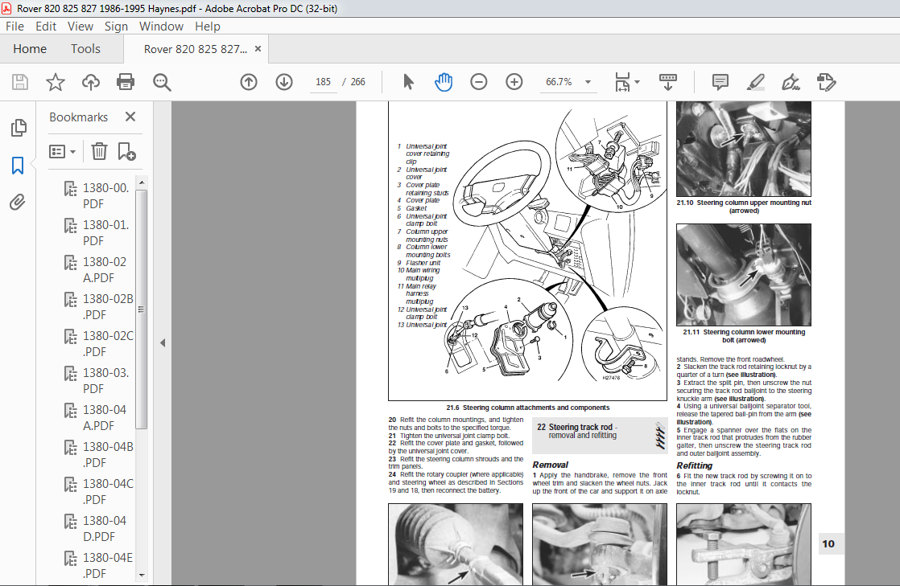The image size is (900, 586).
Task: Click bookmarks scrollbar down arrow
Action: [x=142, y=575]
